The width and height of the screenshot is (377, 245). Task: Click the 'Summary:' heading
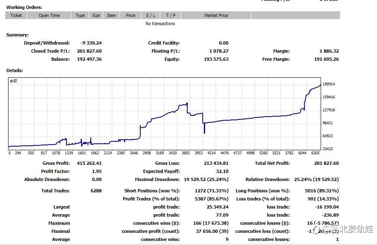point(17,35)
